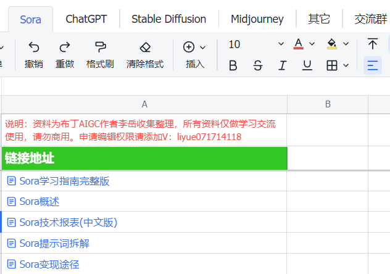Open the Sora概述 document link

tap(39, 201)
